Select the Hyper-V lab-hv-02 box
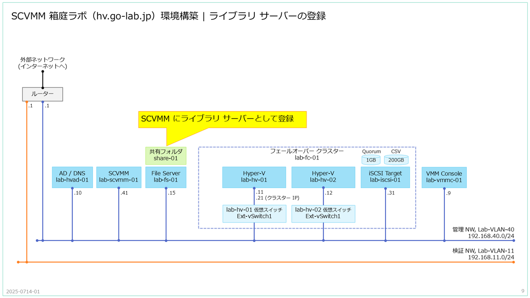 [x=323, y=177]
